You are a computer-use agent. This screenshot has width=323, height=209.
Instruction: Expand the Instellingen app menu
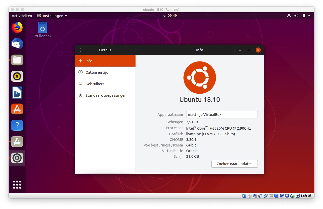(x=52, y=16)
